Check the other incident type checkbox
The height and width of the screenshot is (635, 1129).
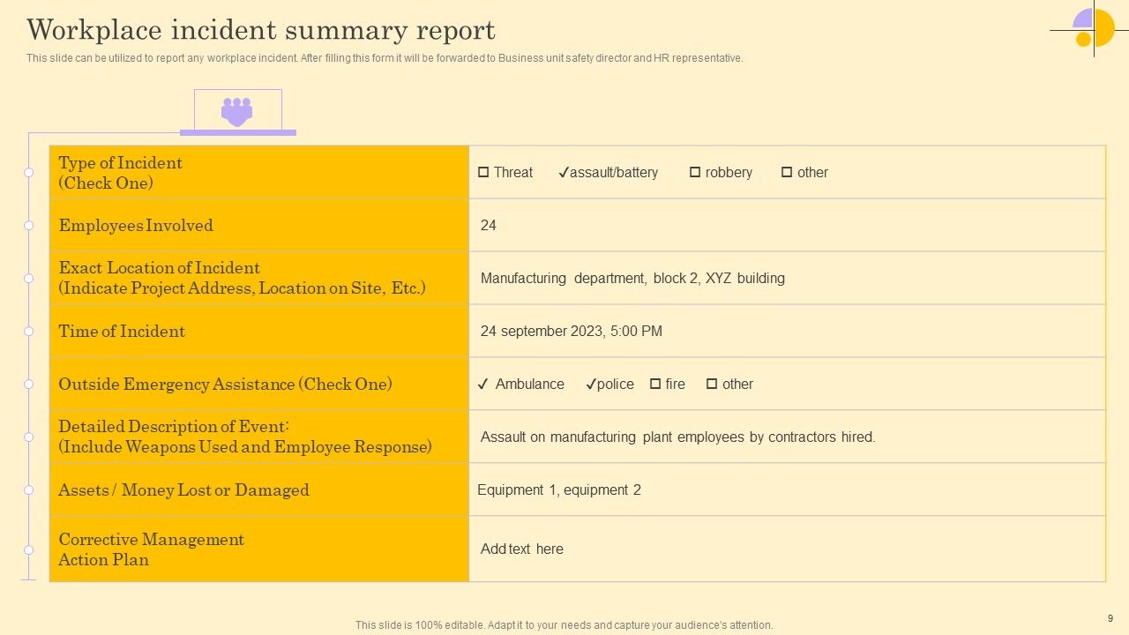coord(787,172)
